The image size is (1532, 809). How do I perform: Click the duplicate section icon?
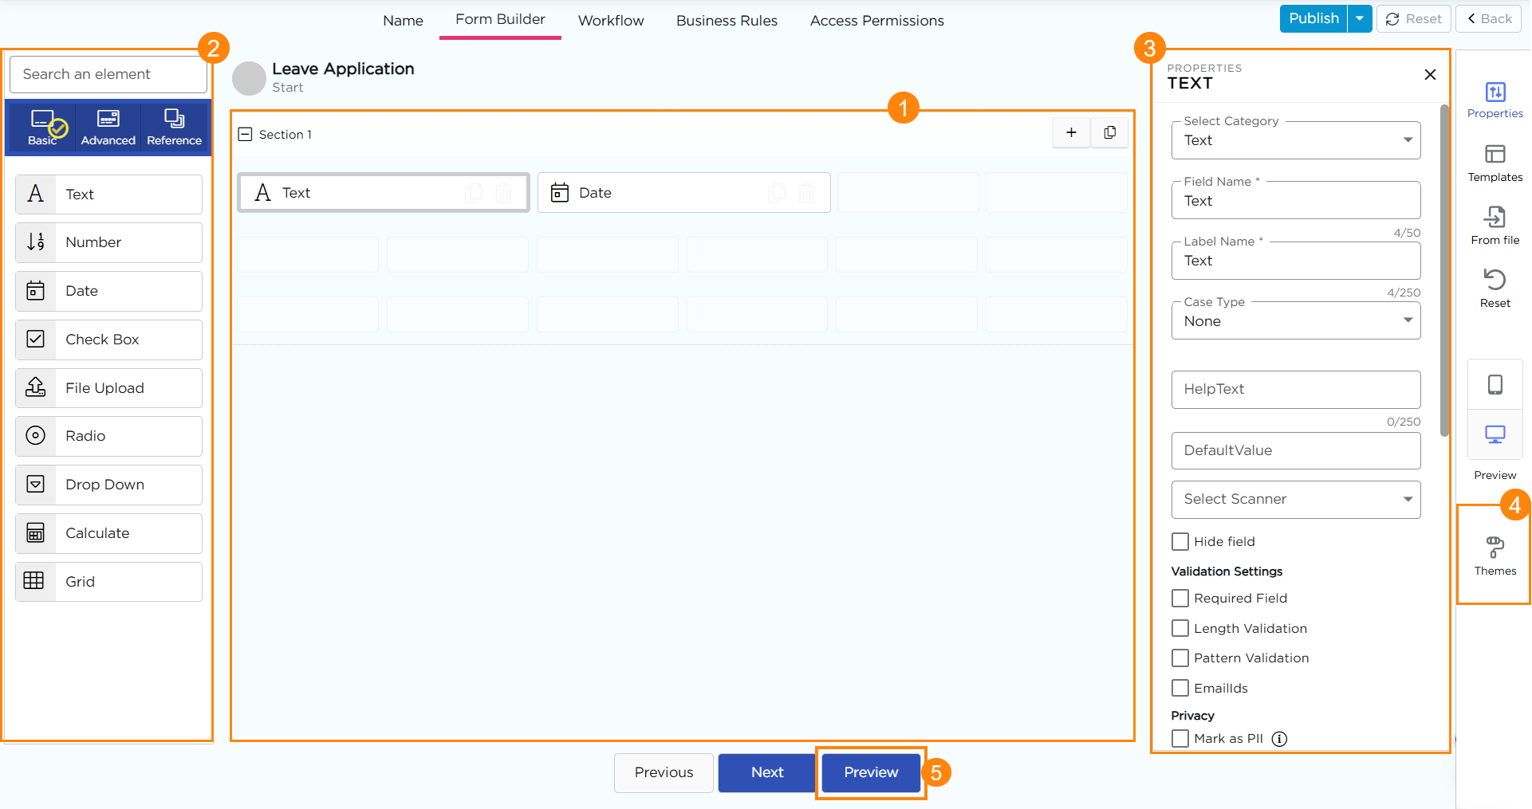[x=1109, y=133]
